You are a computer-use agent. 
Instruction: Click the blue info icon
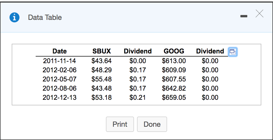[14, 17]
